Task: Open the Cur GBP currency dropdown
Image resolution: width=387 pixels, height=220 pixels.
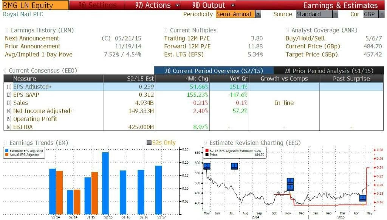Action: pyautogui.click(x=371, y=14)
